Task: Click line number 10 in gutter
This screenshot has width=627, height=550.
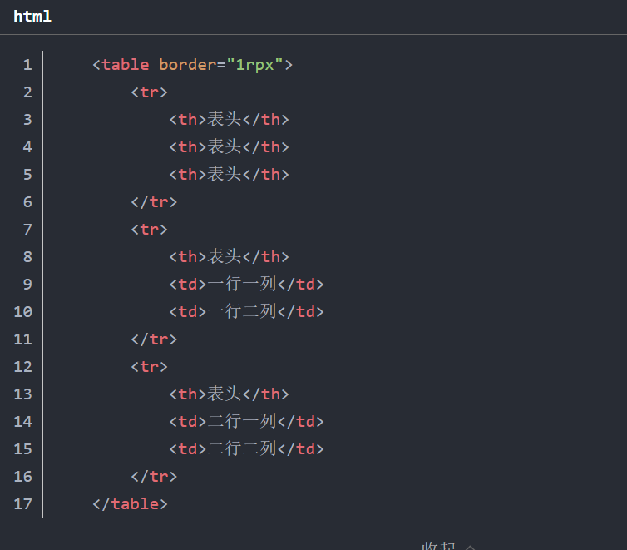Action: click(x=23, y=311)
